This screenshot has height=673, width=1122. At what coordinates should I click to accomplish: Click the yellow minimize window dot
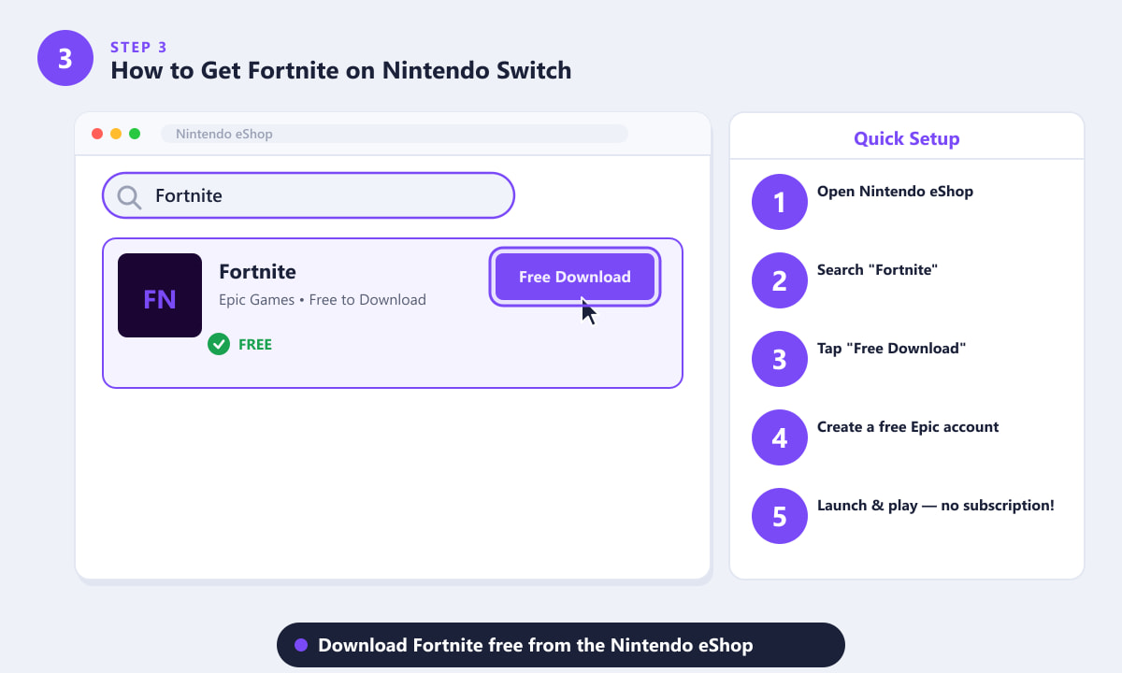tap(116, 134)
